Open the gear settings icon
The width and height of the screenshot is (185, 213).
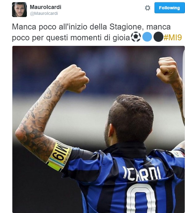(x=148, y=8)
